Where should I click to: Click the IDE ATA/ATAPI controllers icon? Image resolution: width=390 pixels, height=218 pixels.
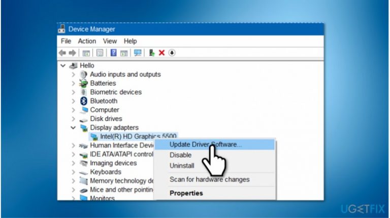tap(84, 155)
